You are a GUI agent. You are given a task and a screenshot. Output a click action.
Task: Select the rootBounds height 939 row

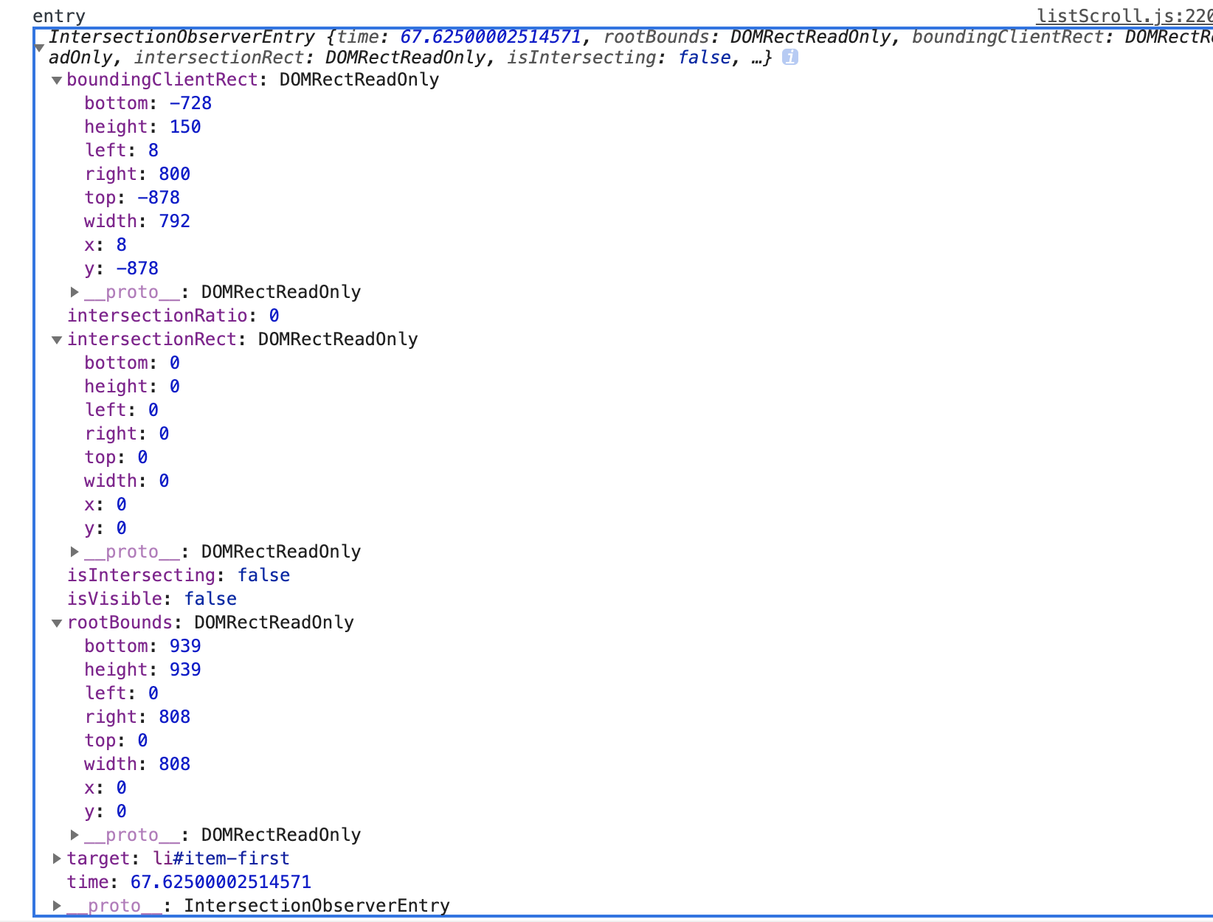[x=142, y=670]
